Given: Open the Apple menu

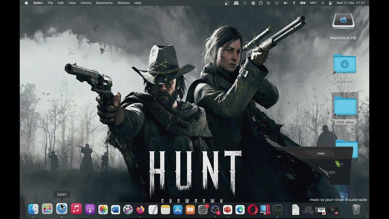Looking at the screenshot, I should (x=26, y=3).
